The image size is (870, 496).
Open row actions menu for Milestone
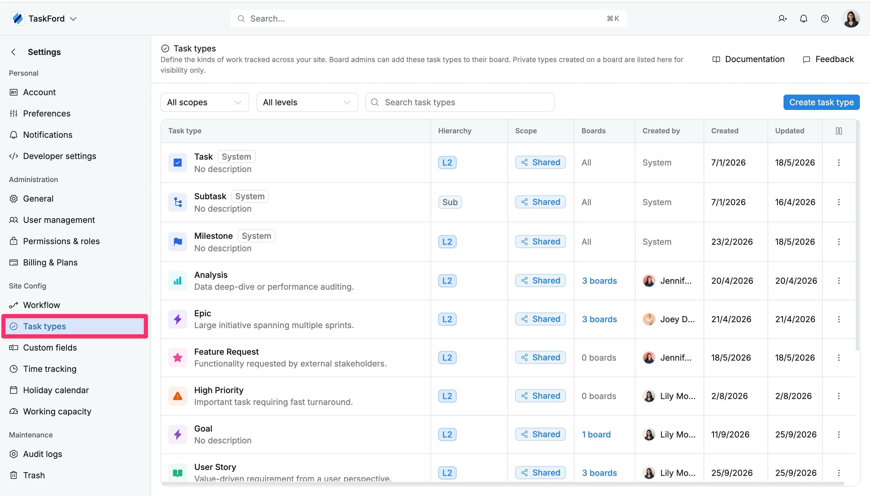(839, 241)
